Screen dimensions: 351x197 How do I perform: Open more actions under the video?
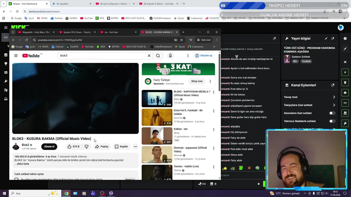135,147
